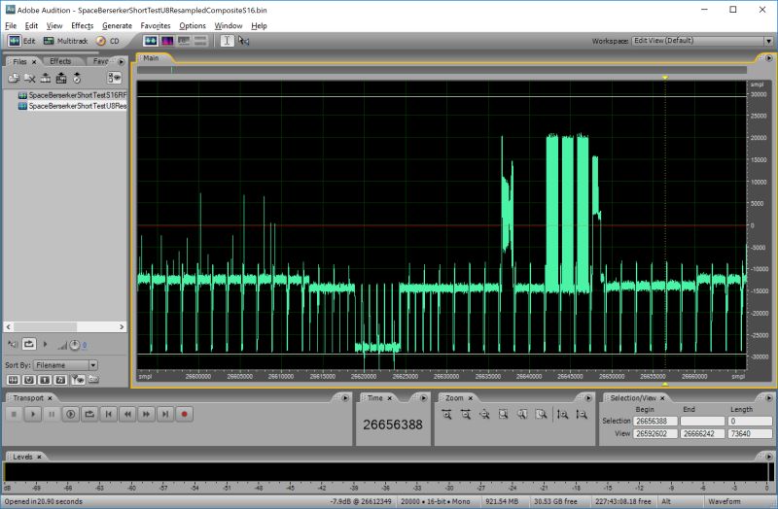Toggle show loop files filter
Screen dimensions: 778x509
click(29, 380)
